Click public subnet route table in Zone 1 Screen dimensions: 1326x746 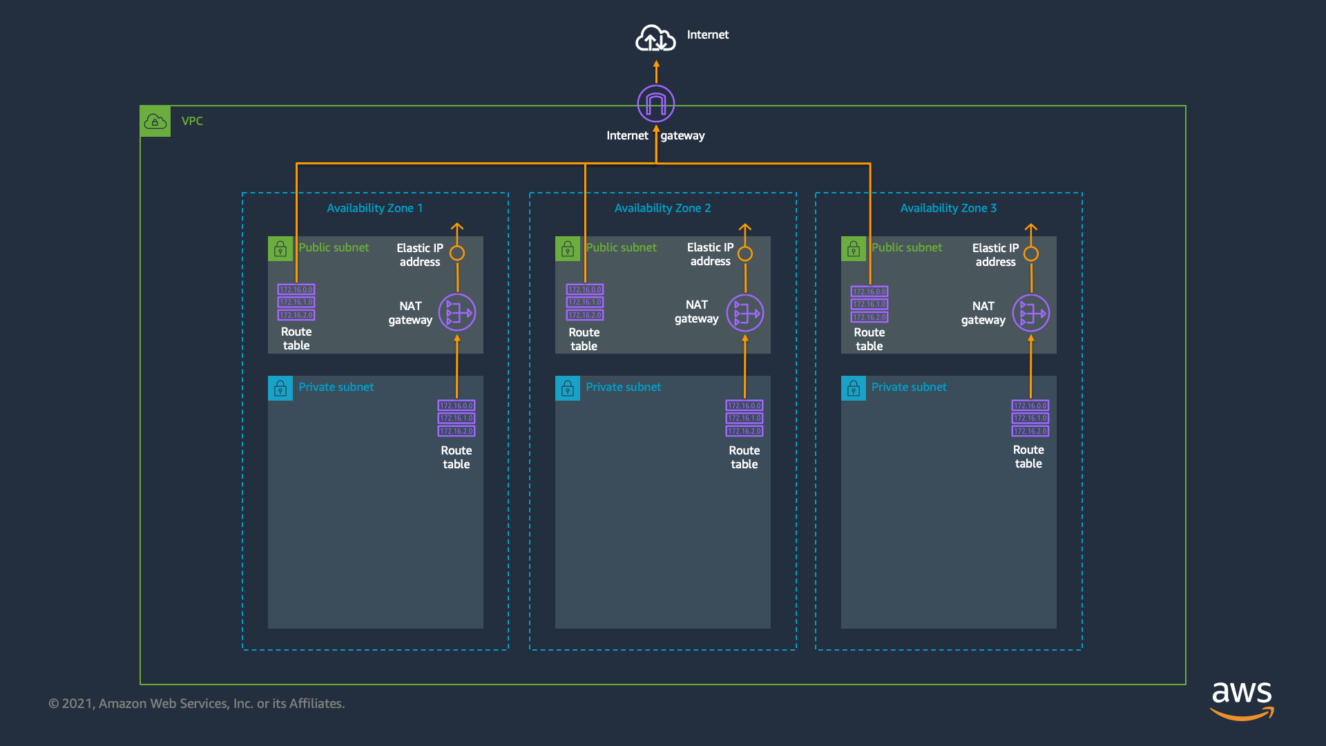click(x=296, y=303)
